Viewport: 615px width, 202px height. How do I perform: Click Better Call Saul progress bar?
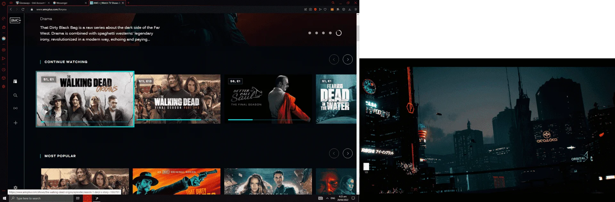click(x=268, y=120)
